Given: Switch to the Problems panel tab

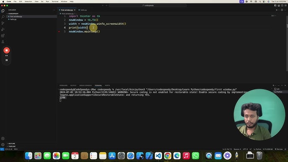Looking at the screenshot, I should click(63, 86).
